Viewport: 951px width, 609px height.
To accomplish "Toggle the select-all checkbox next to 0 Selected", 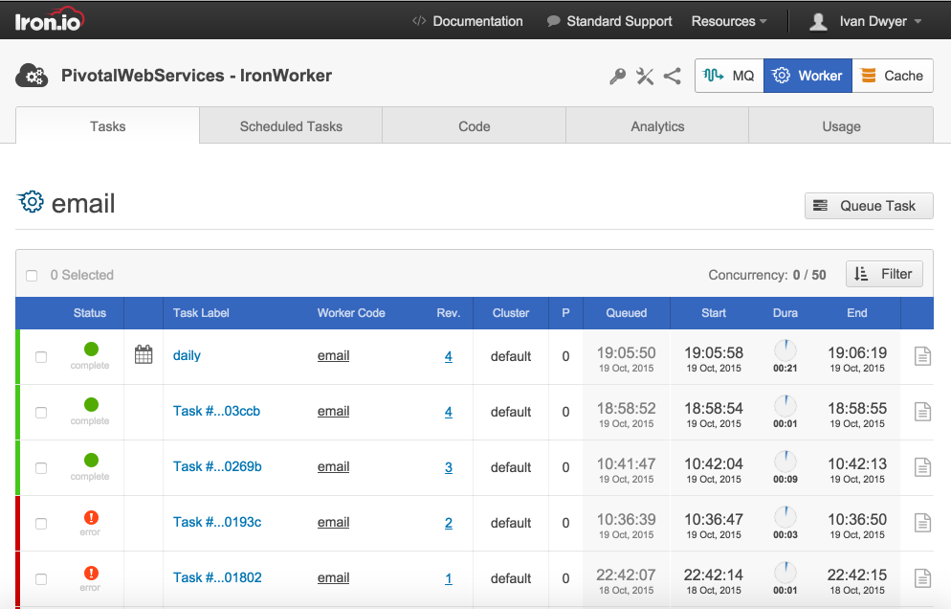I will (32, 276).
